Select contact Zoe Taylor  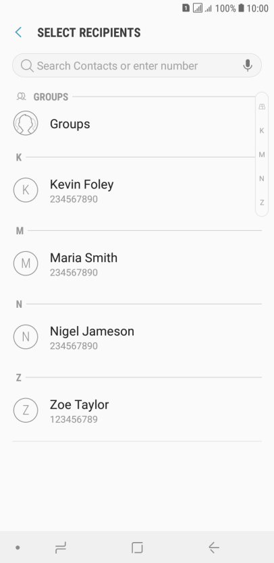[x=137, y=410]
